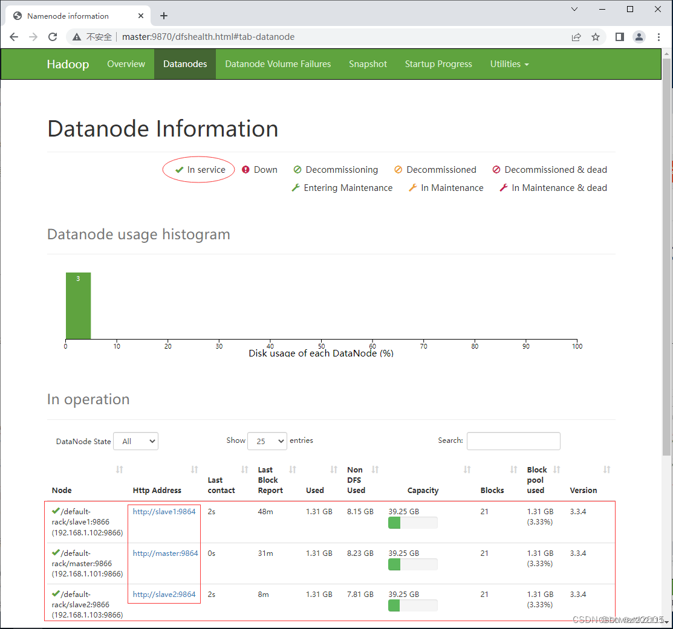Open the http://master:9864 link
The height and width of the screenshot is (629, 673).
[165, 553]
